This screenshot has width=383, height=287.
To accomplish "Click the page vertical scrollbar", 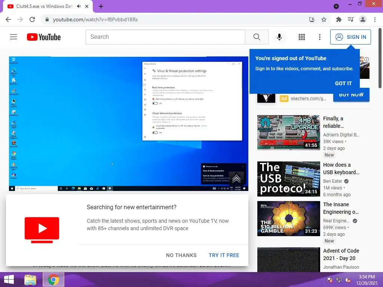I will [x=380, y=59].
